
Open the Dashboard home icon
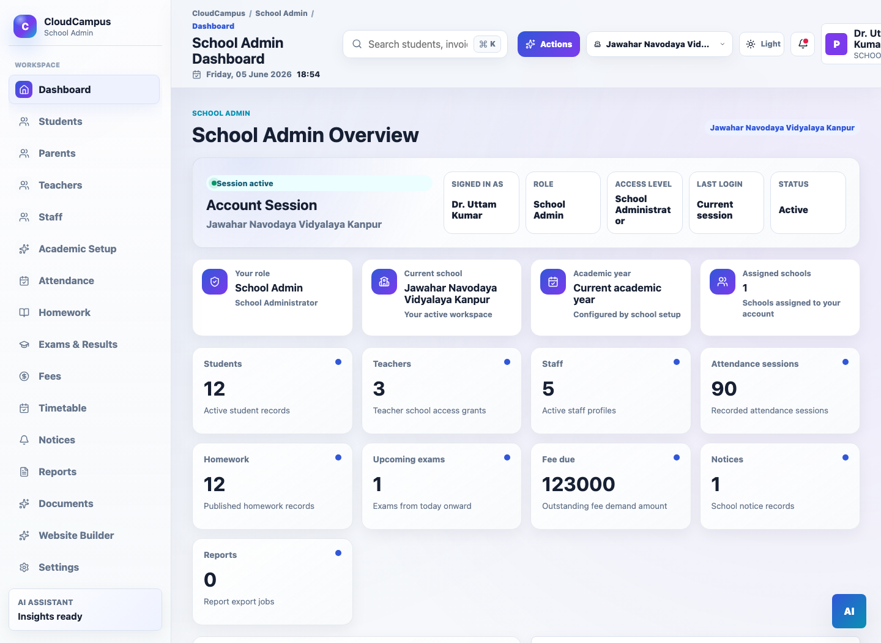click(24, 89)
